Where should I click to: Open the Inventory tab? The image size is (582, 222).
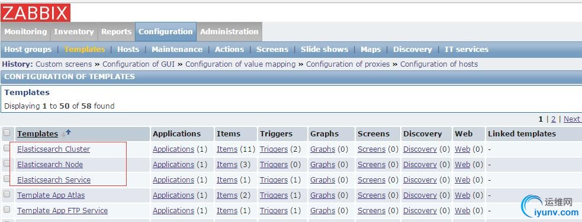click(x=74, y=32)
